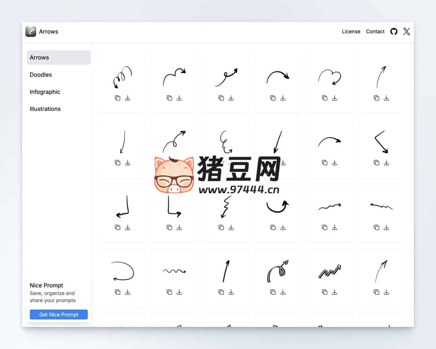This screenshot has height=349, width=436.
Task: Download the L-shaped arrow pointing right
Action: [180, 227]
